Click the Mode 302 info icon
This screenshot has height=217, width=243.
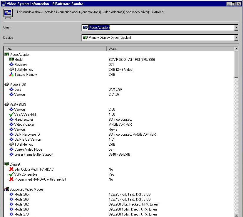[x=11, y=204]
